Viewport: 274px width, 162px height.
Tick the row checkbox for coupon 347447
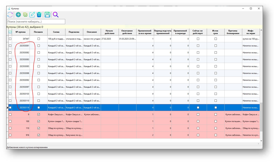(x=10, y=38)
